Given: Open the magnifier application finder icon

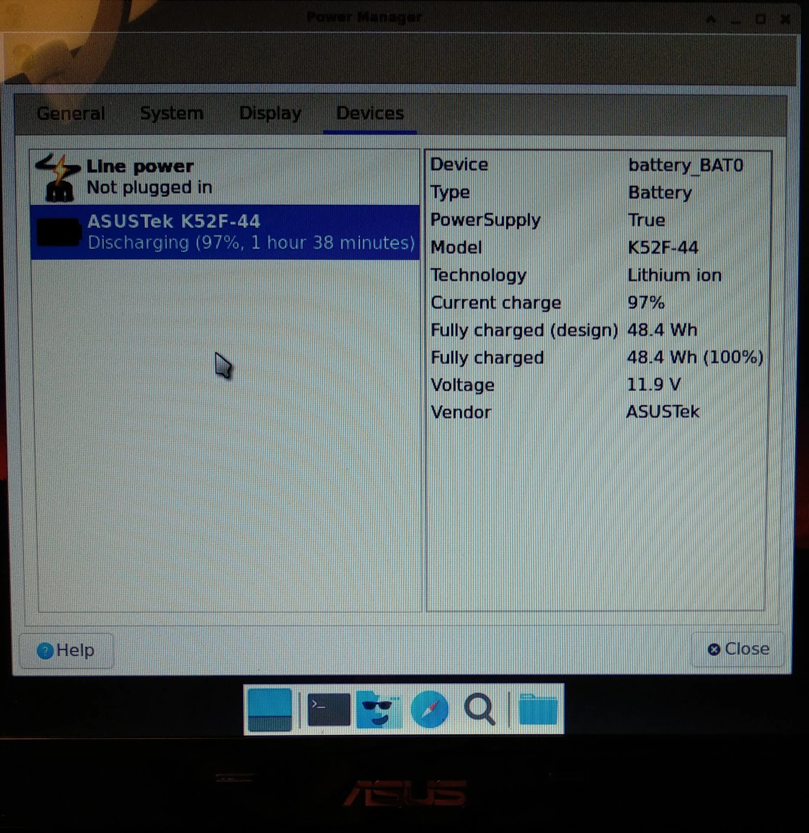Looking at the screenshot, I should (x=480, y=709).
